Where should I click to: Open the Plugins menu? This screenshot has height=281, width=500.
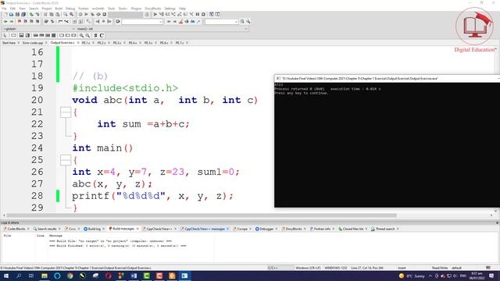136,9
